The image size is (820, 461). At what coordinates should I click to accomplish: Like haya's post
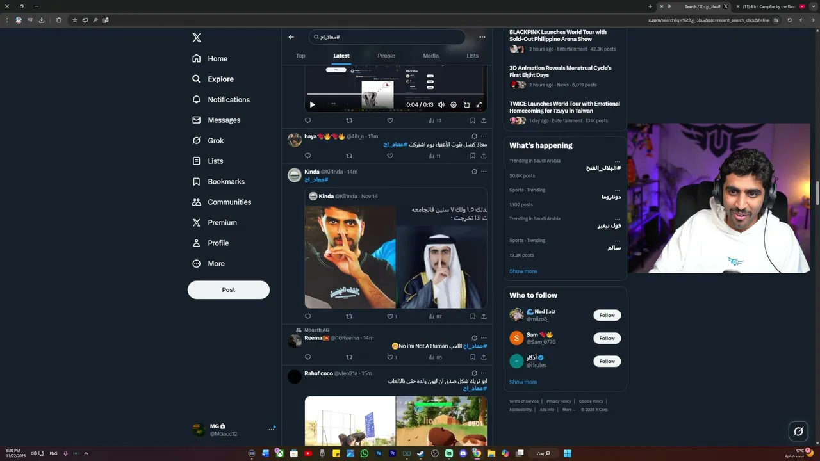pos(390,156)
